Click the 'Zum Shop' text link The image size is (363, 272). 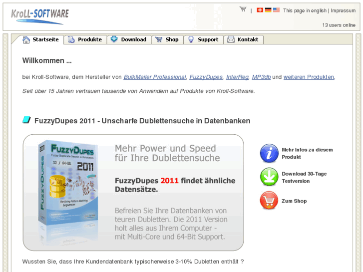click(294, 201)
